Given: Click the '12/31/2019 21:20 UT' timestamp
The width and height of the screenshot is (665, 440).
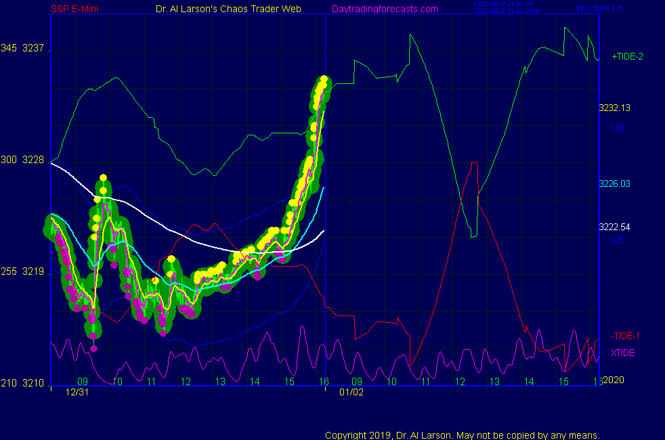Looking at the screenshot, I should pos(503,4).
